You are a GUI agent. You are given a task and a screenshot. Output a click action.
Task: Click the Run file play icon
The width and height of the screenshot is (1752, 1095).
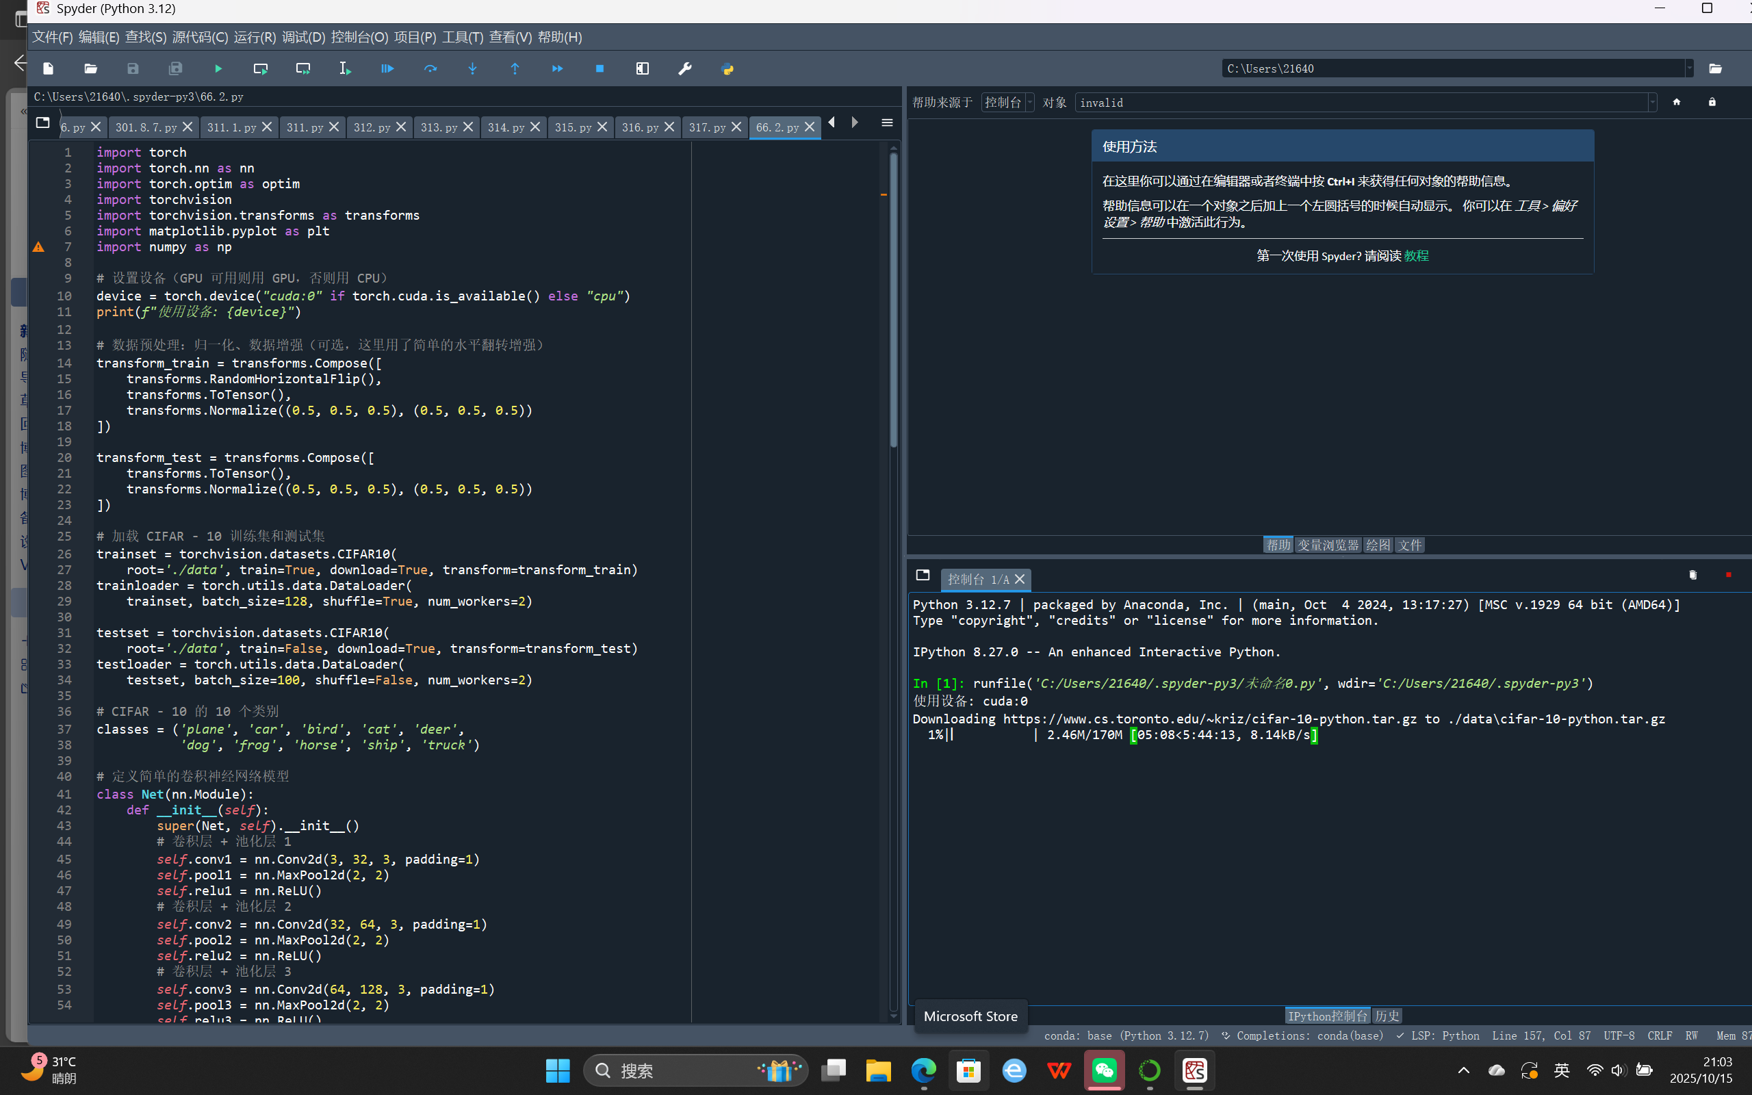tap(218, 69)
